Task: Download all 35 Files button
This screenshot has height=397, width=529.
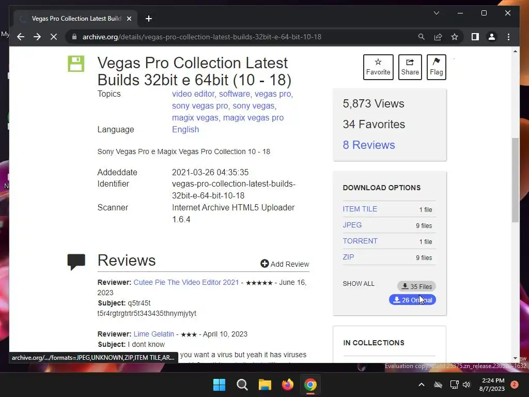Action: (x=416, y=286)
